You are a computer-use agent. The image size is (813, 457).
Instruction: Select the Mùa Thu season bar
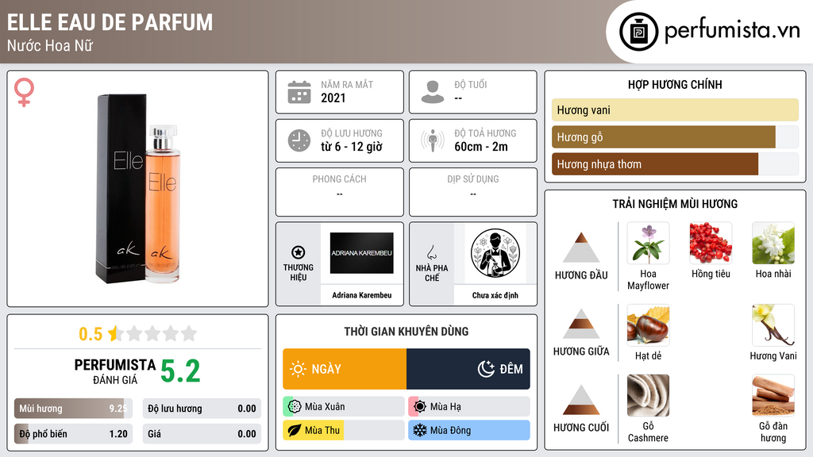tap(344, 430)
